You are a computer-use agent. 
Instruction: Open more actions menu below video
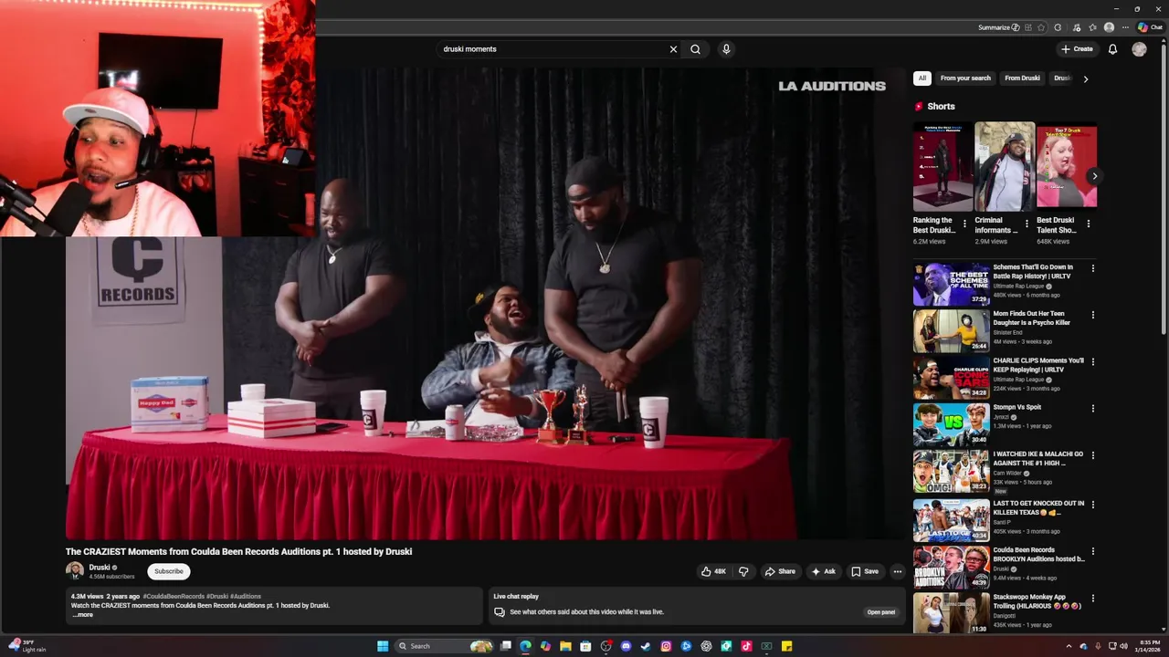tap(897, 571)
